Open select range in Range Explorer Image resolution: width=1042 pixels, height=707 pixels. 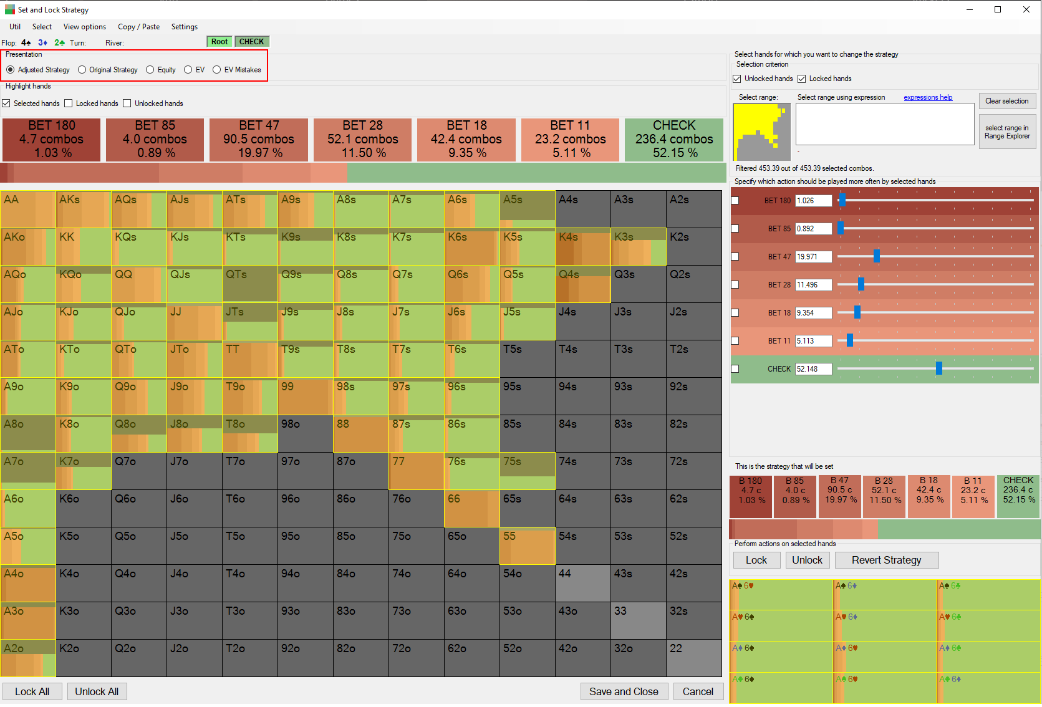(x=1007, y=132)
